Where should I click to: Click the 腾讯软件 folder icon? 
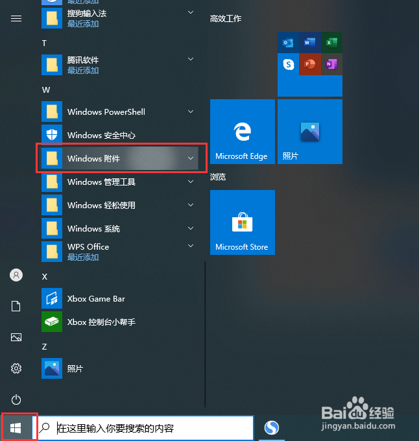tap(52, 65)
